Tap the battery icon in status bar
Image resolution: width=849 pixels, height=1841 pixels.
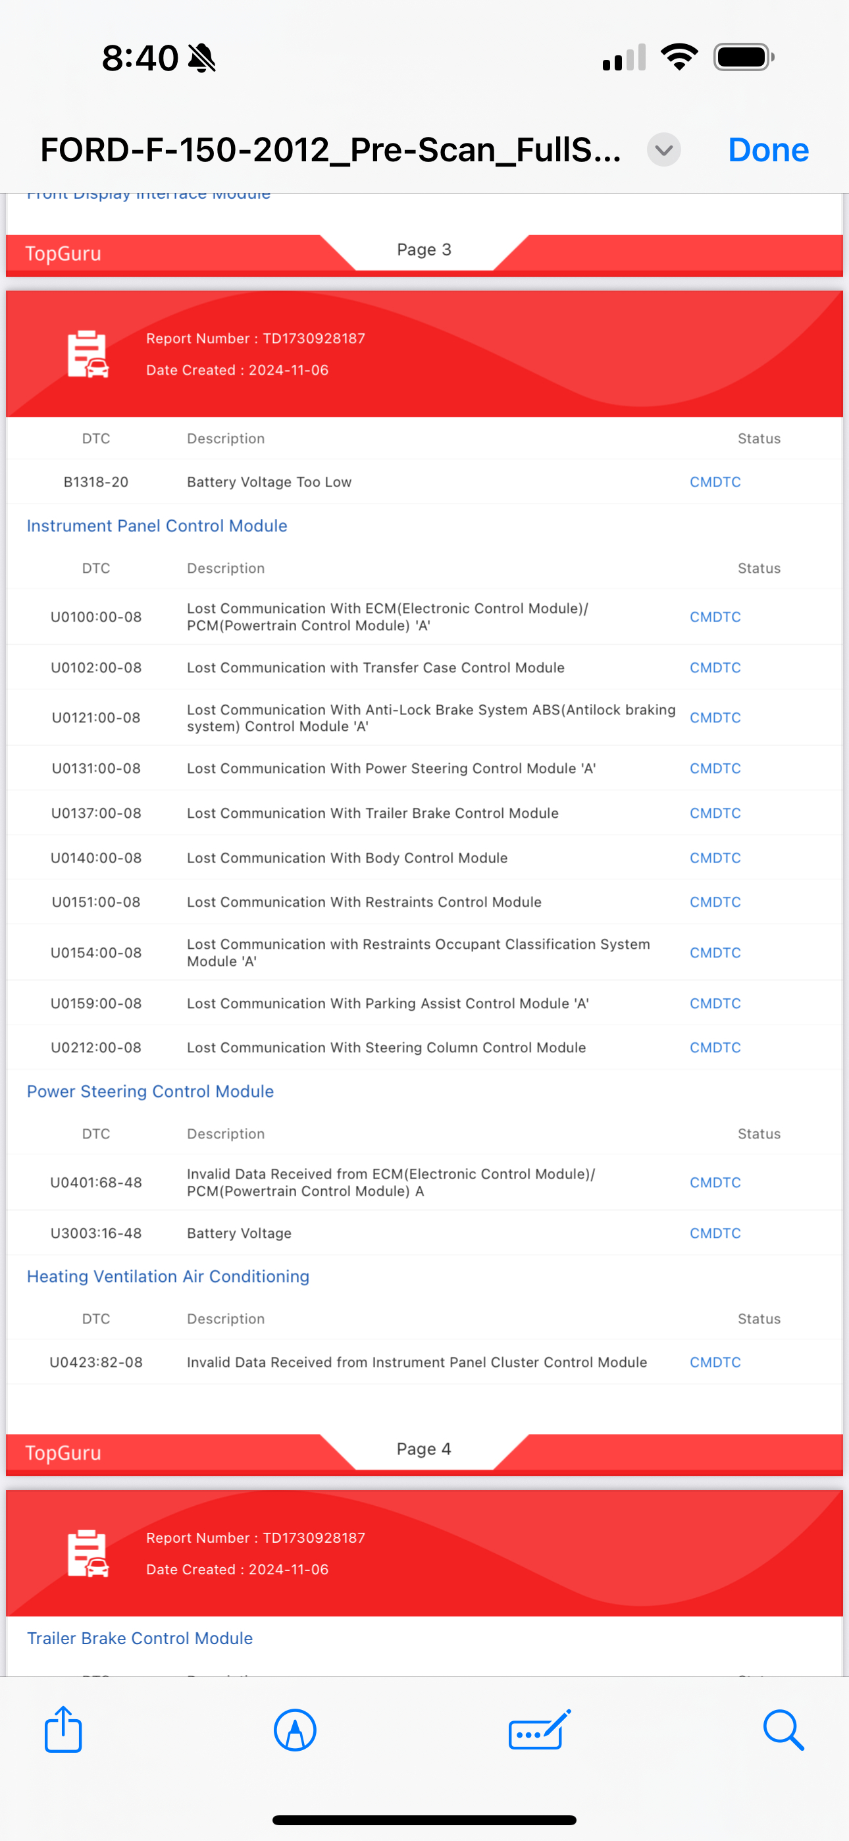(743, 57)
